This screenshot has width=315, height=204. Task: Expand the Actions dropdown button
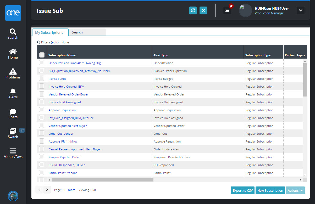[x=295, y=190]
